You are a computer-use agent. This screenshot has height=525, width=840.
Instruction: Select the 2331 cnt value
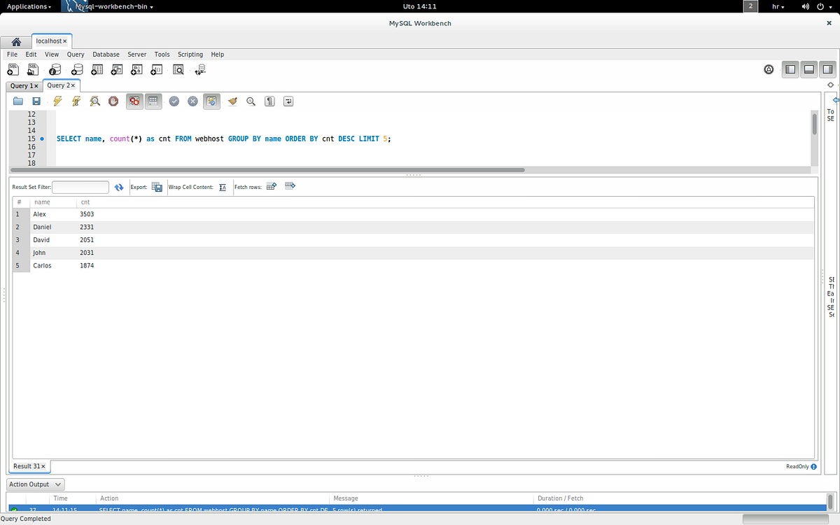tap(87, 227)
